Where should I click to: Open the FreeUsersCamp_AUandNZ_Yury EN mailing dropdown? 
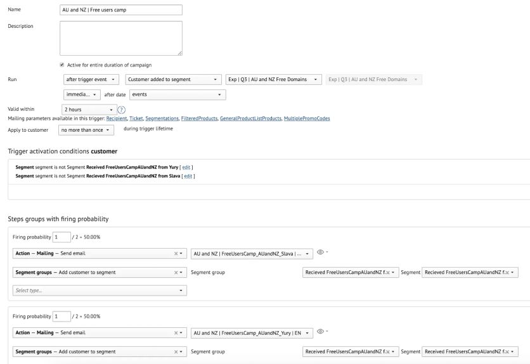(252, 333)
